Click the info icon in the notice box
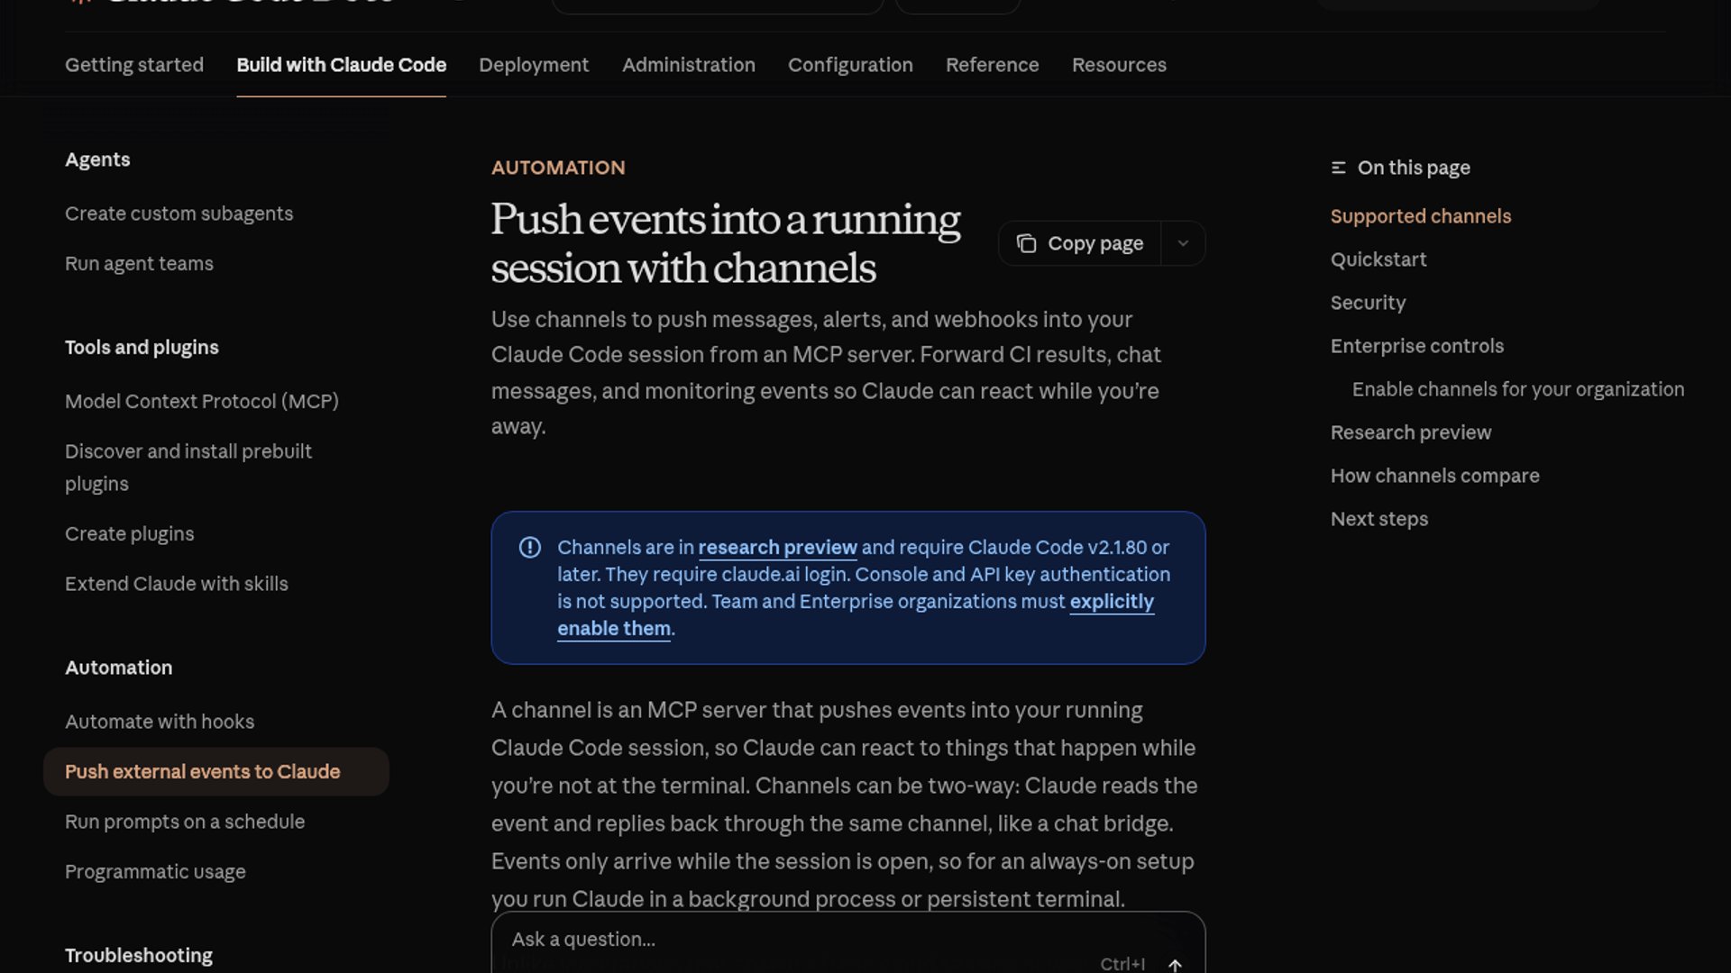1731x973 pixels. click(530, 548)
